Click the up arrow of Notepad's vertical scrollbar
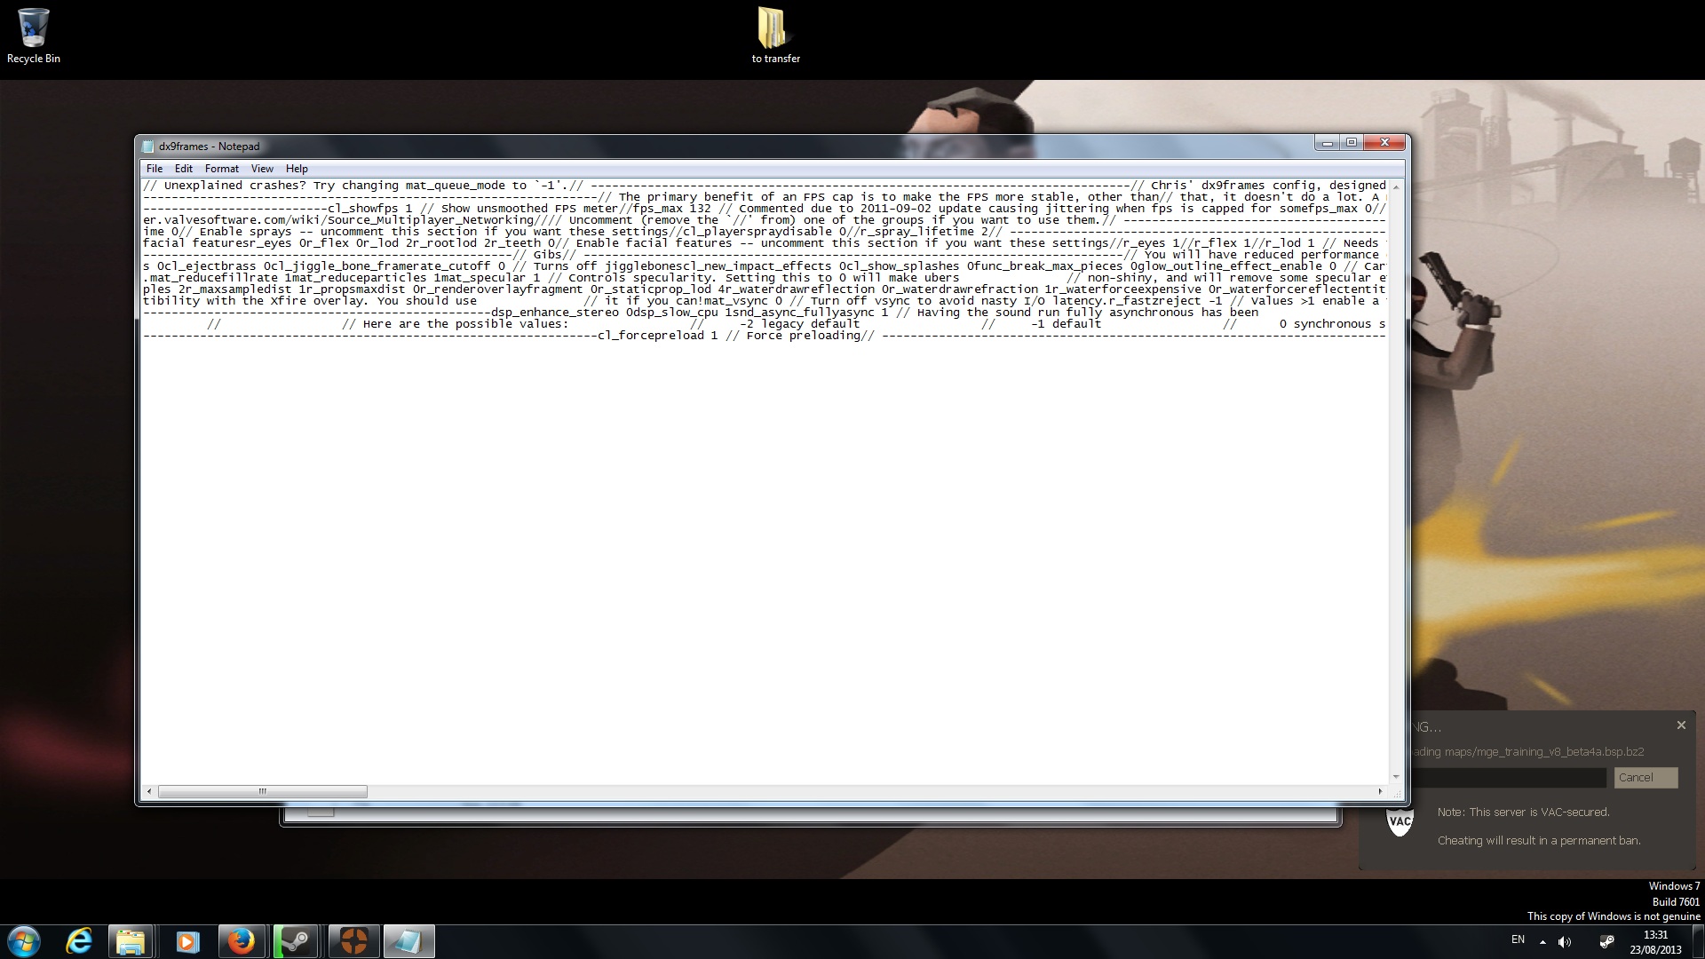The height and width of the screenshot is (959, 1705). (x=1396, y=186)
